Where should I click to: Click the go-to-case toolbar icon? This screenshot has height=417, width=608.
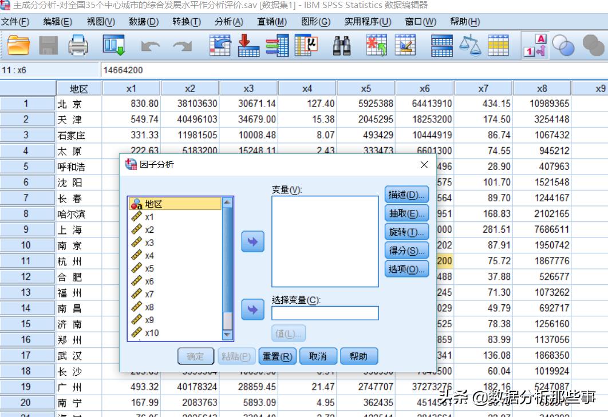(220, 48)
